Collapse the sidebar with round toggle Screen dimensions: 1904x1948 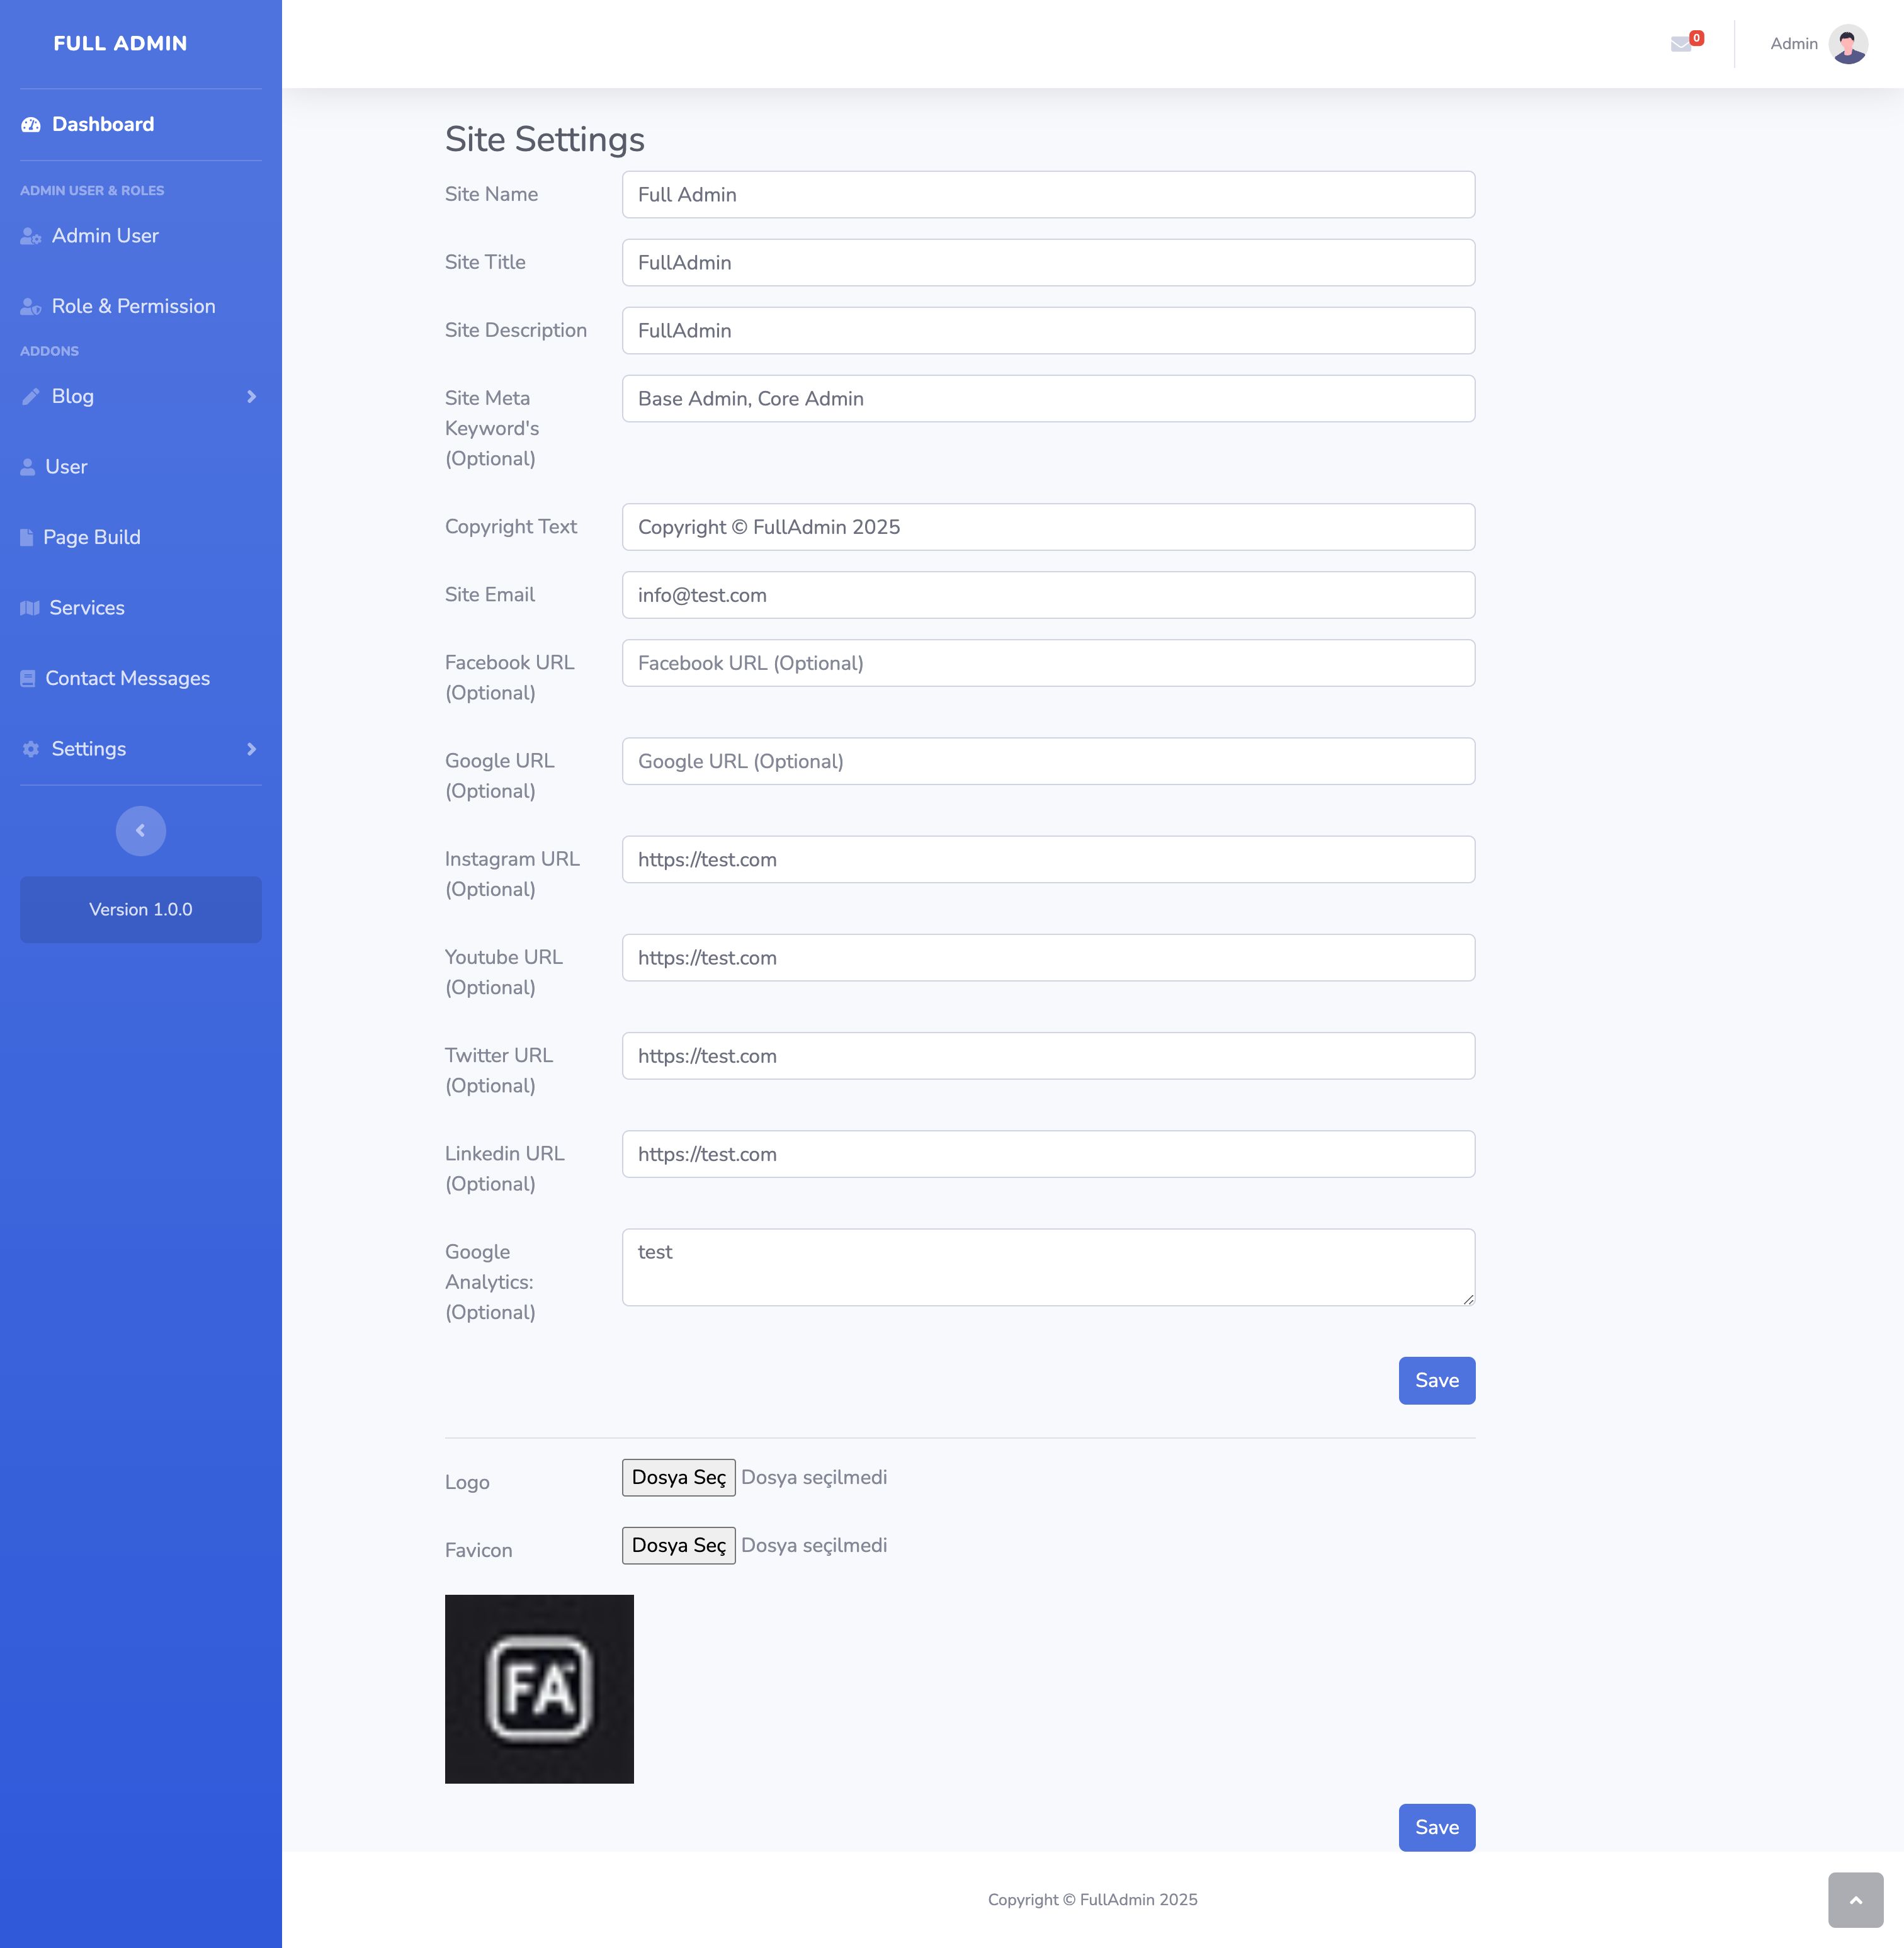point(140,831)
